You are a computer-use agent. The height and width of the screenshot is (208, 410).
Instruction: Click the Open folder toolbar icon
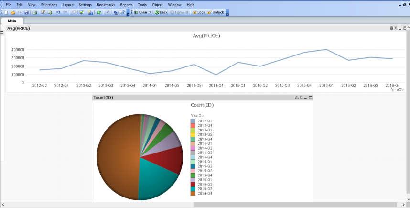[13, 12]
